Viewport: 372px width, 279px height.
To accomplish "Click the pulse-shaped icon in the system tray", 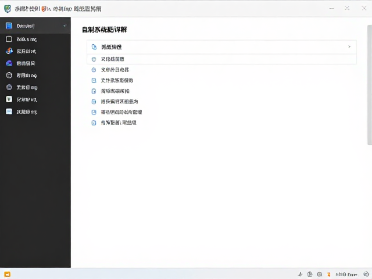I will pos(300,274).
